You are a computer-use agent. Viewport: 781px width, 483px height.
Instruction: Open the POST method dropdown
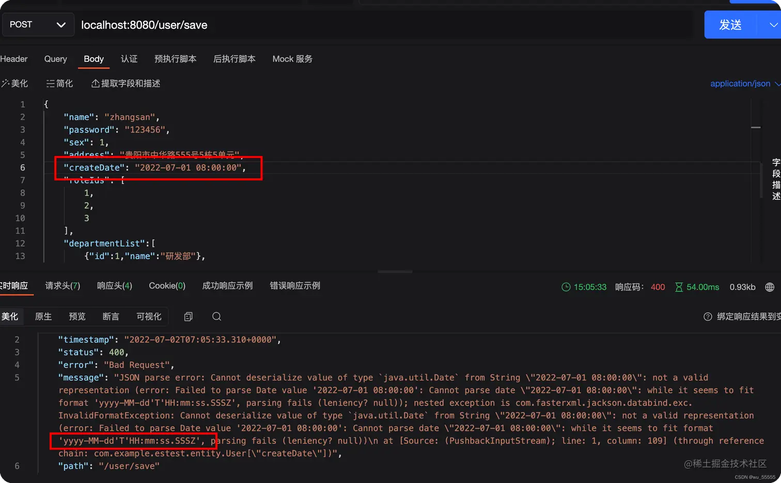tap(37, 25)
